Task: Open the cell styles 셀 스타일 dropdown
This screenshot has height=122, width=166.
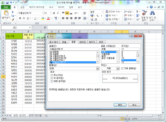Action: (113, 19)
